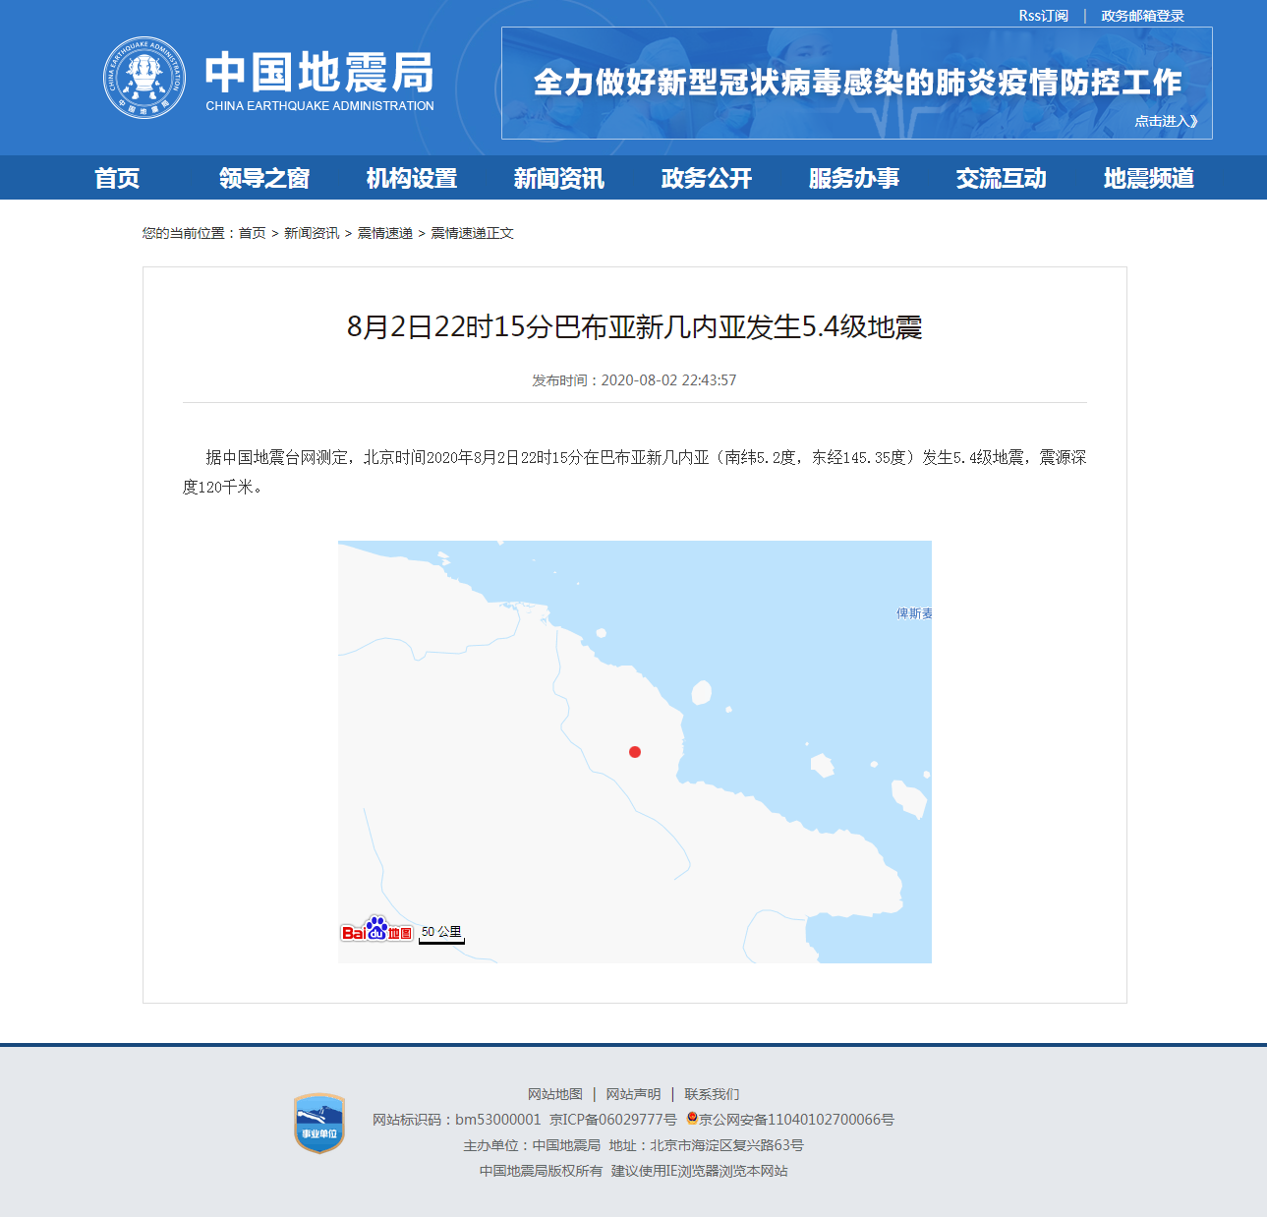Click the 京公网安备 police badge icon
This screenshot has width=1267, height=1217.
pyautogui.click(x=691, y=1119)
